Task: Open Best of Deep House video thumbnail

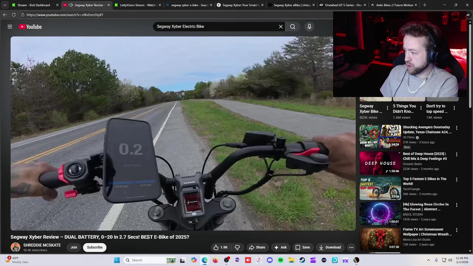Action: point(380,163)
